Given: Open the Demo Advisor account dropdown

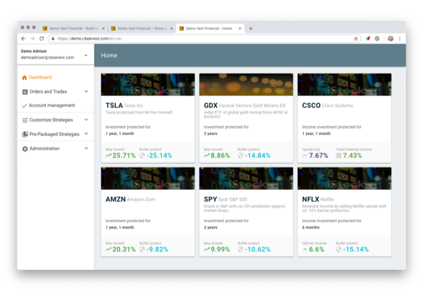Looking at the screenshot, I should (x=86, y=56).
